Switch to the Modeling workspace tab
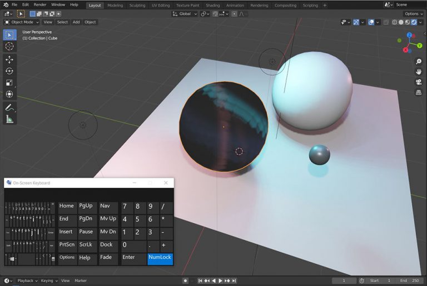 [x=115, y=5]
